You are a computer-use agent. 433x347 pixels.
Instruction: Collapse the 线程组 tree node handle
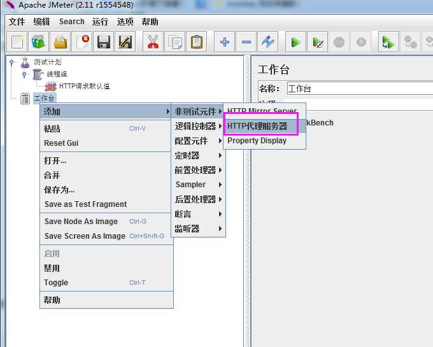(x=24, y=74)
